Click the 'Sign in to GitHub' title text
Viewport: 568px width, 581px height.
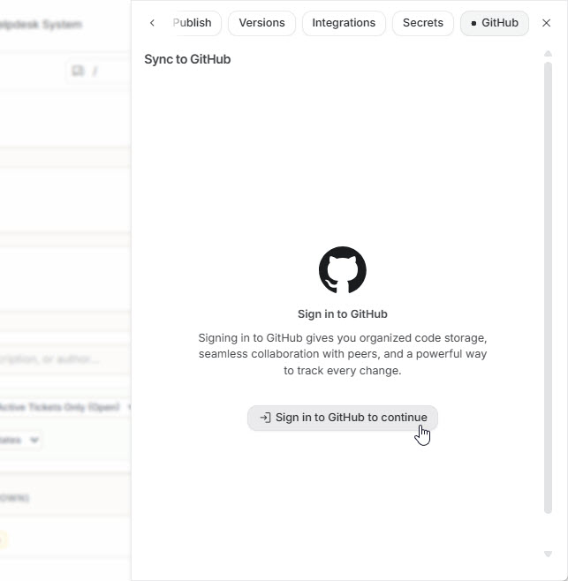[343, 314]
